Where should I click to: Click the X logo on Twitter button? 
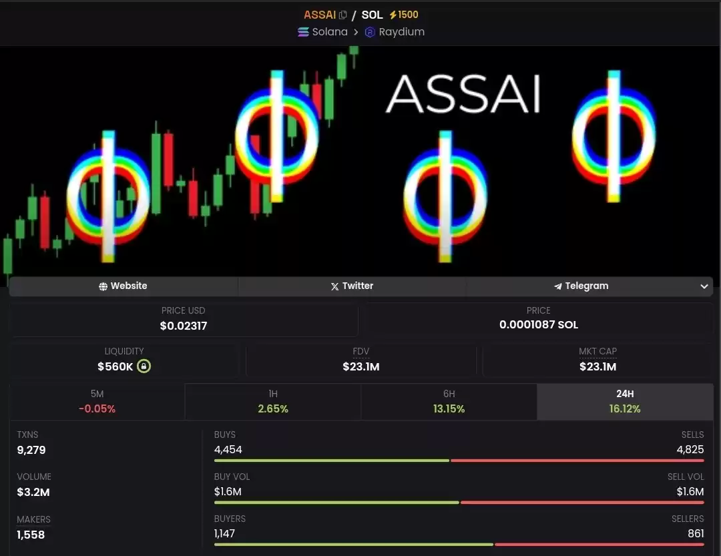click(x=334, y=286)
